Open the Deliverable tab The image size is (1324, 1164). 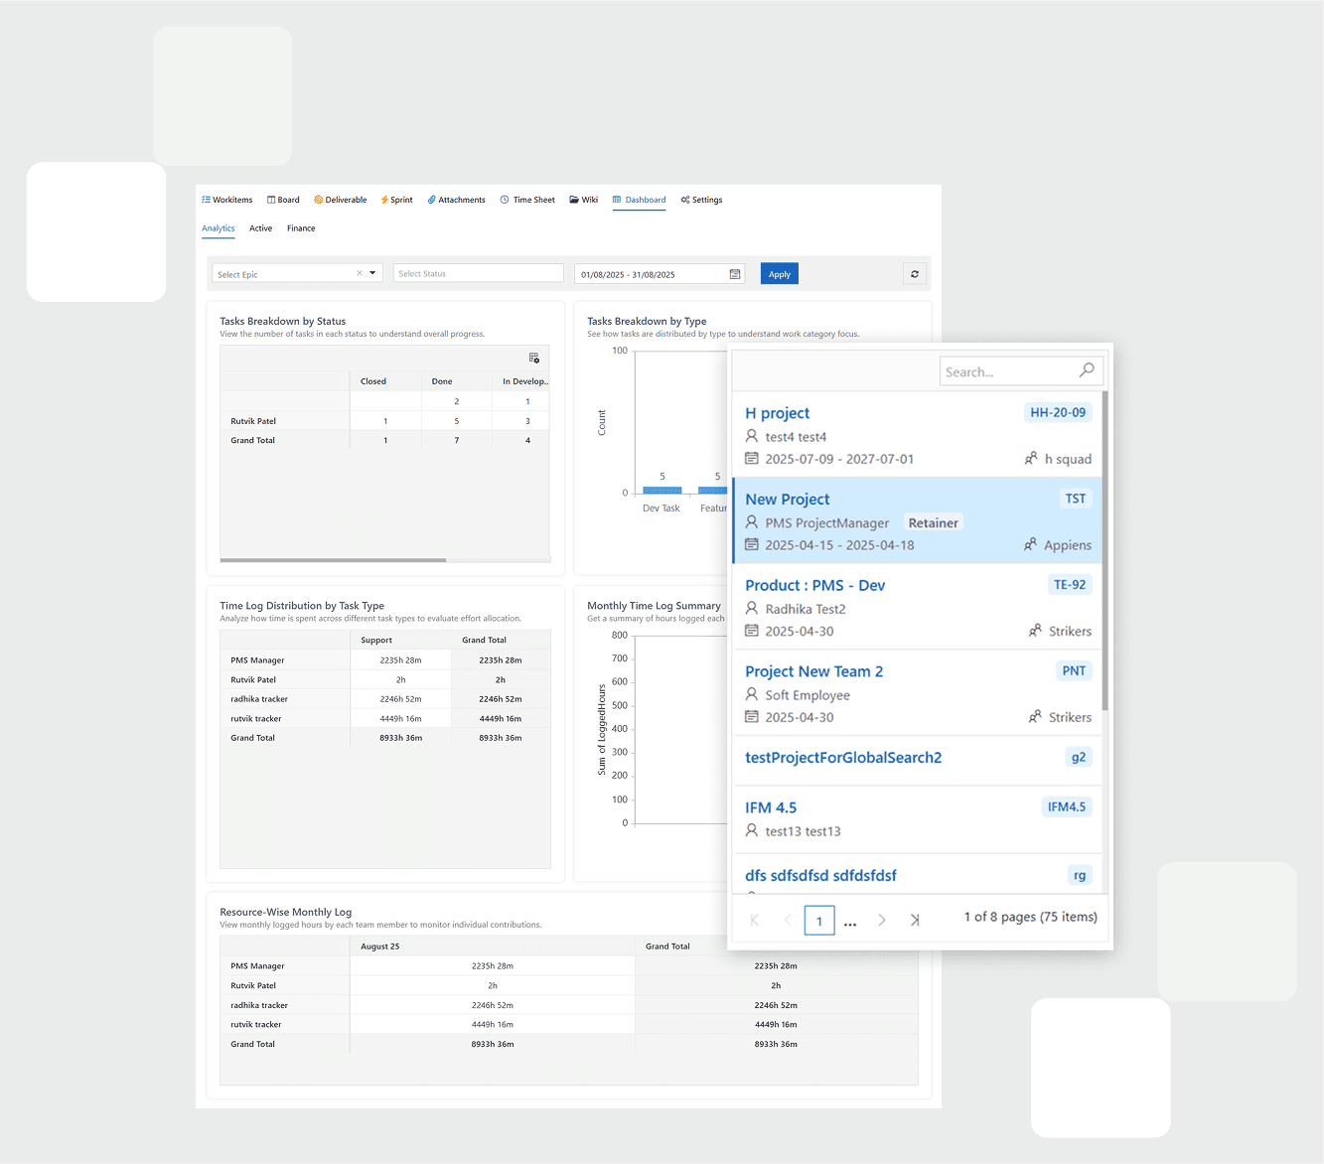click(341, 200)
